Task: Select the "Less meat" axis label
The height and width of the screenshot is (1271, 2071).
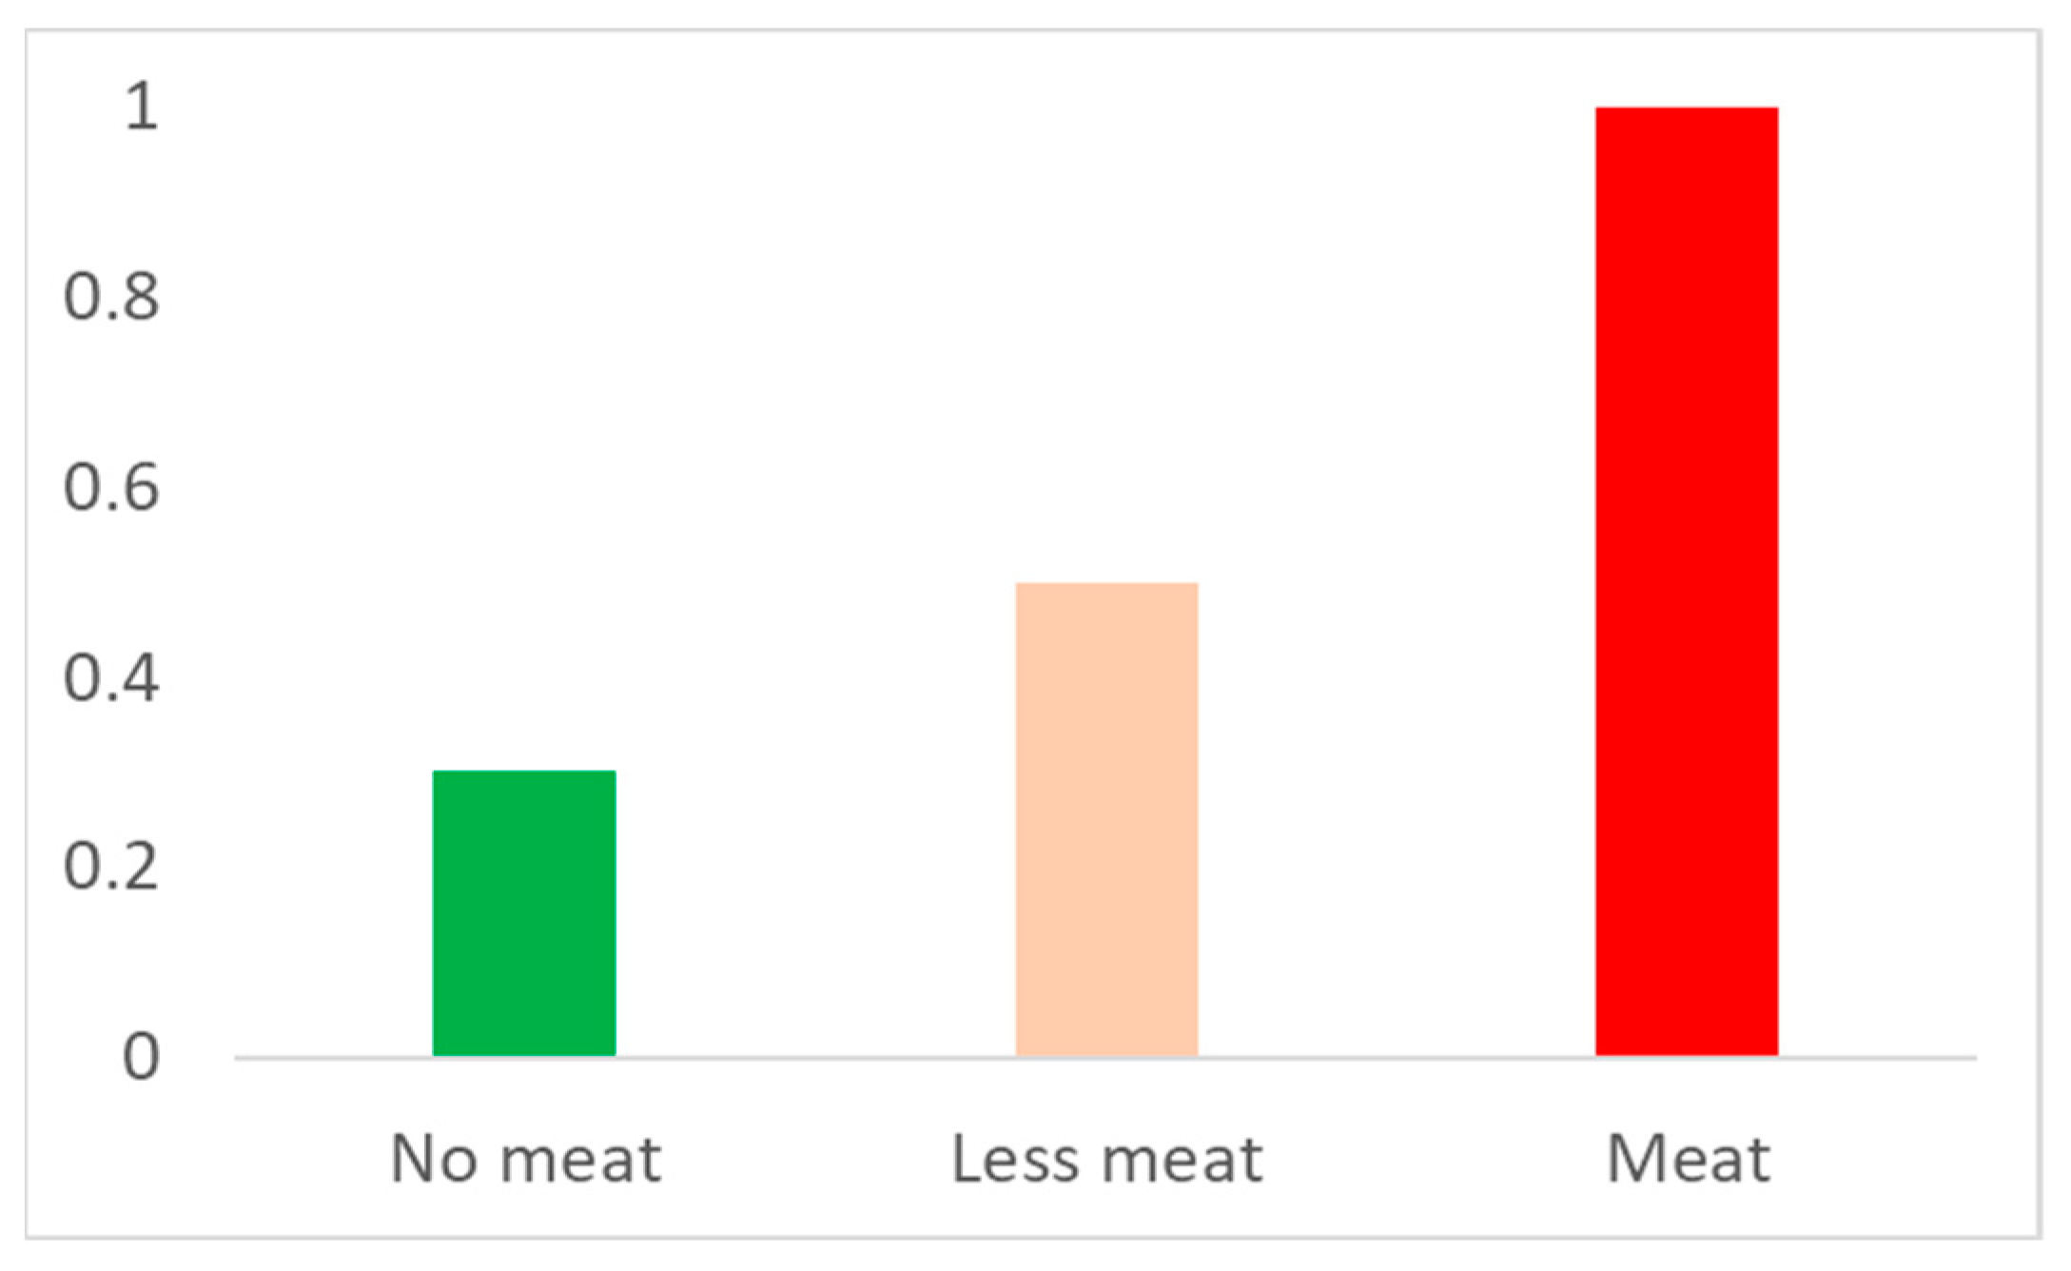Action: 1107,1159
